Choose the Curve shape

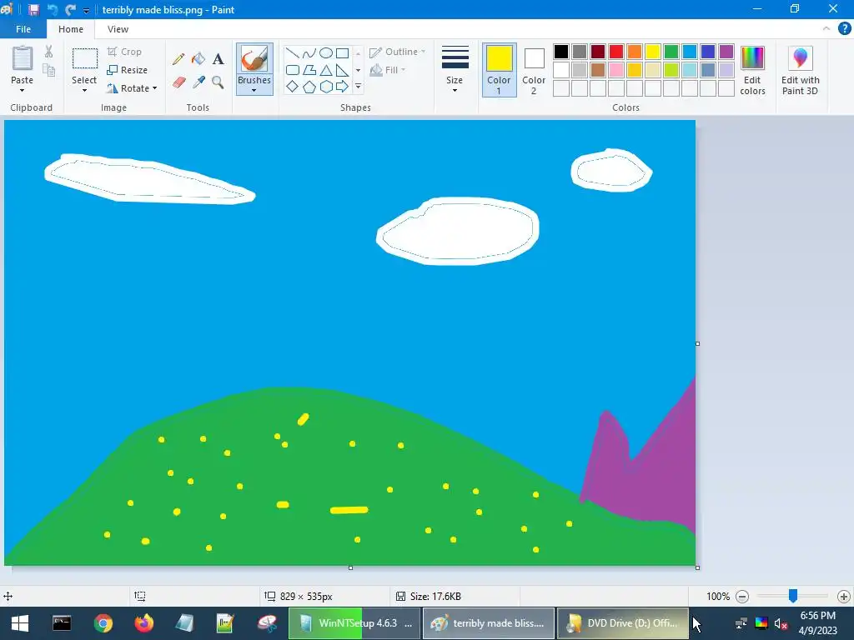309,53
